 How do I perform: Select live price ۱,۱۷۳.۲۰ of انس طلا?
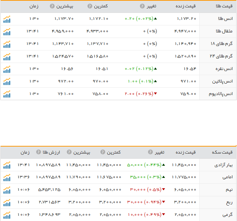(186, 19)
